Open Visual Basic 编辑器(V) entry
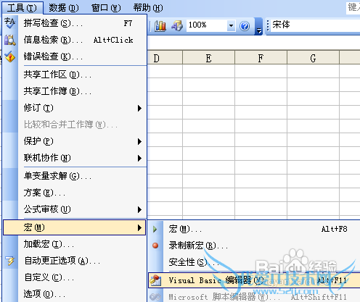The width and height of the screenshot is (360, 302). 254,280
